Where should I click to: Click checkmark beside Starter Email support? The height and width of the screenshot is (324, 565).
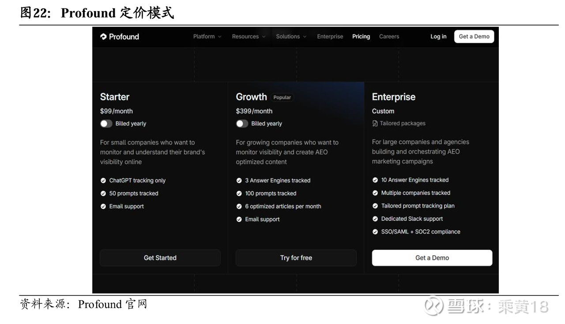click(103, 206)
